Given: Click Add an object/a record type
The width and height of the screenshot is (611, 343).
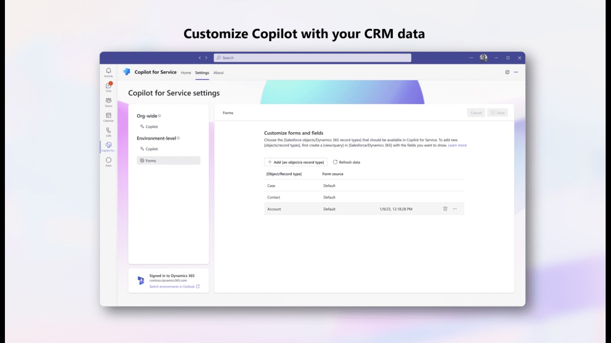Looking at the screenshot, I should click(x=296, y=162).
